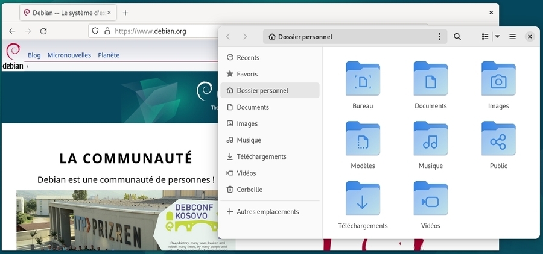This screenshot has width=543, height=254.
Task: Select Musique in the sidebar
Action: (270, 140)
